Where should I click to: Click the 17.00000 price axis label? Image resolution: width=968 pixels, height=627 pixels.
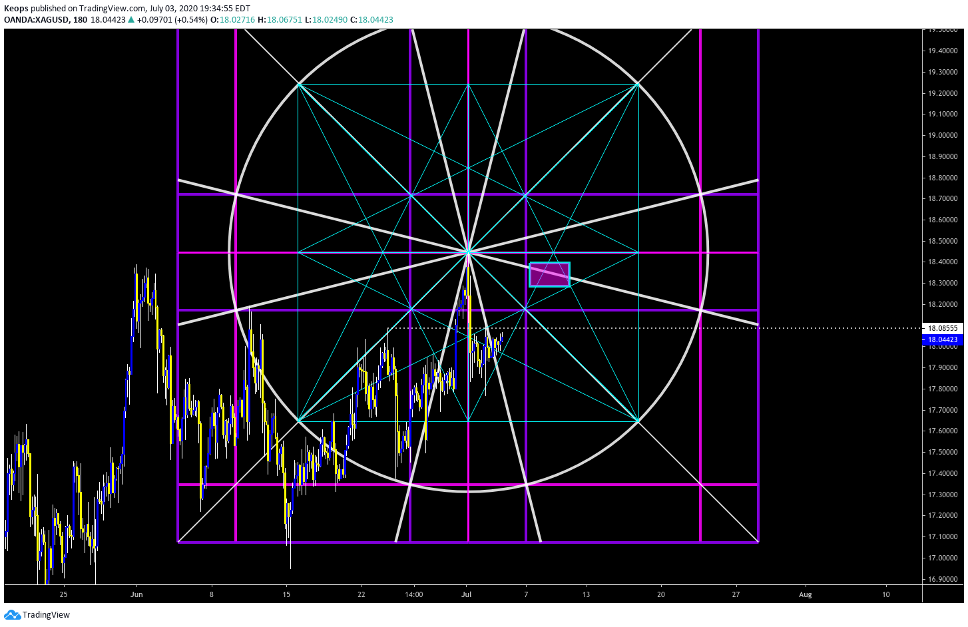[x=943, y=558]
